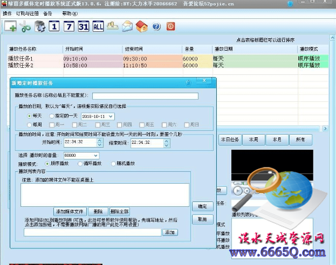Click the 本日任务 button
Viewport: 336px width, 265px height.
(x=230, y=140)
